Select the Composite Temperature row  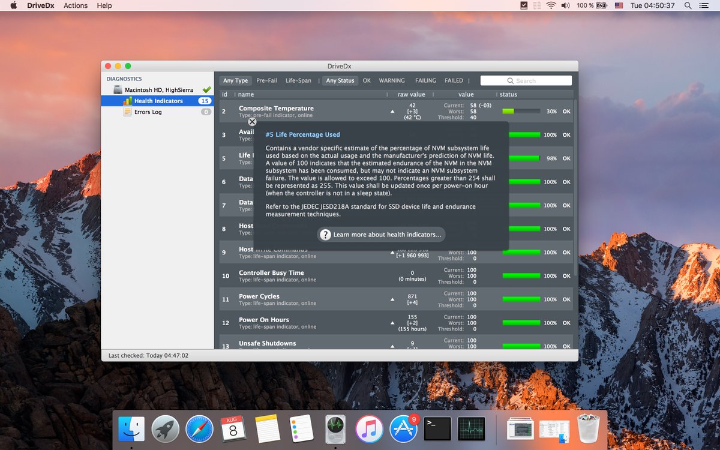coord(396,111)
